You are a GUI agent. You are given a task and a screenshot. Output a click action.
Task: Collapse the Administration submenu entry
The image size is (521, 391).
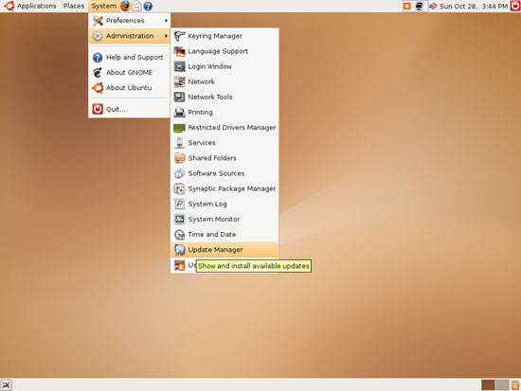pos(130,36)
